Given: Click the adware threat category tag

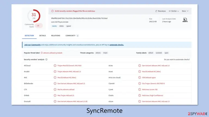Looking at the screenshot, I should [x=98, y=53].
